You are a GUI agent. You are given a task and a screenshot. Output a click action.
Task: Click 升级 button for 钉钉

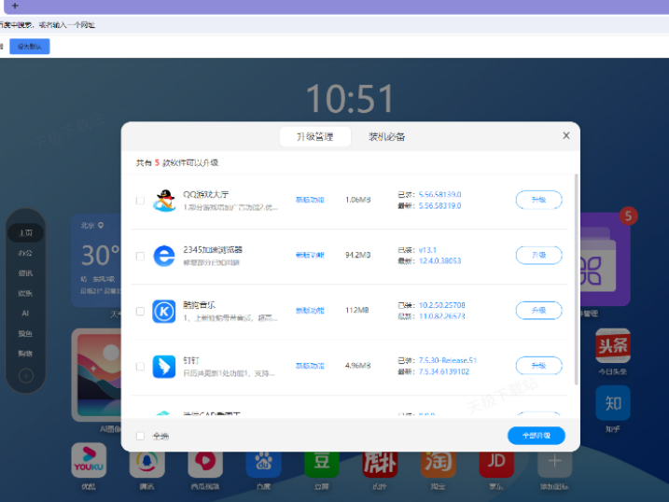[538, 366]
